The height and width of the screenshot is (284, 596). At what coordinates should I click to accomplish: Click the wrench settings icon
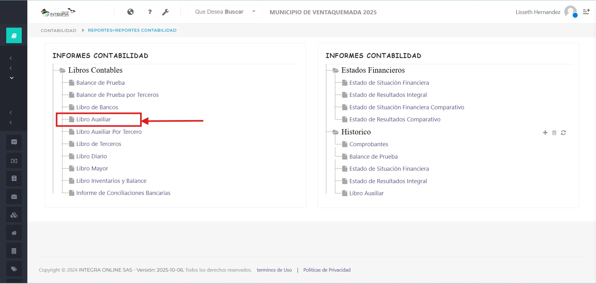point(165,12)
